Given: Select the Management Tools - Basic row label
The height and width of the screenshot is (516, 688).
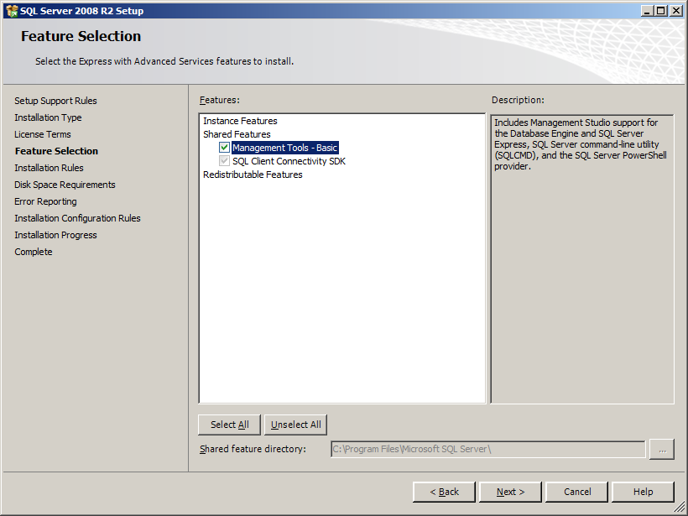Looking at the screenshot, I should click(284, 148).
